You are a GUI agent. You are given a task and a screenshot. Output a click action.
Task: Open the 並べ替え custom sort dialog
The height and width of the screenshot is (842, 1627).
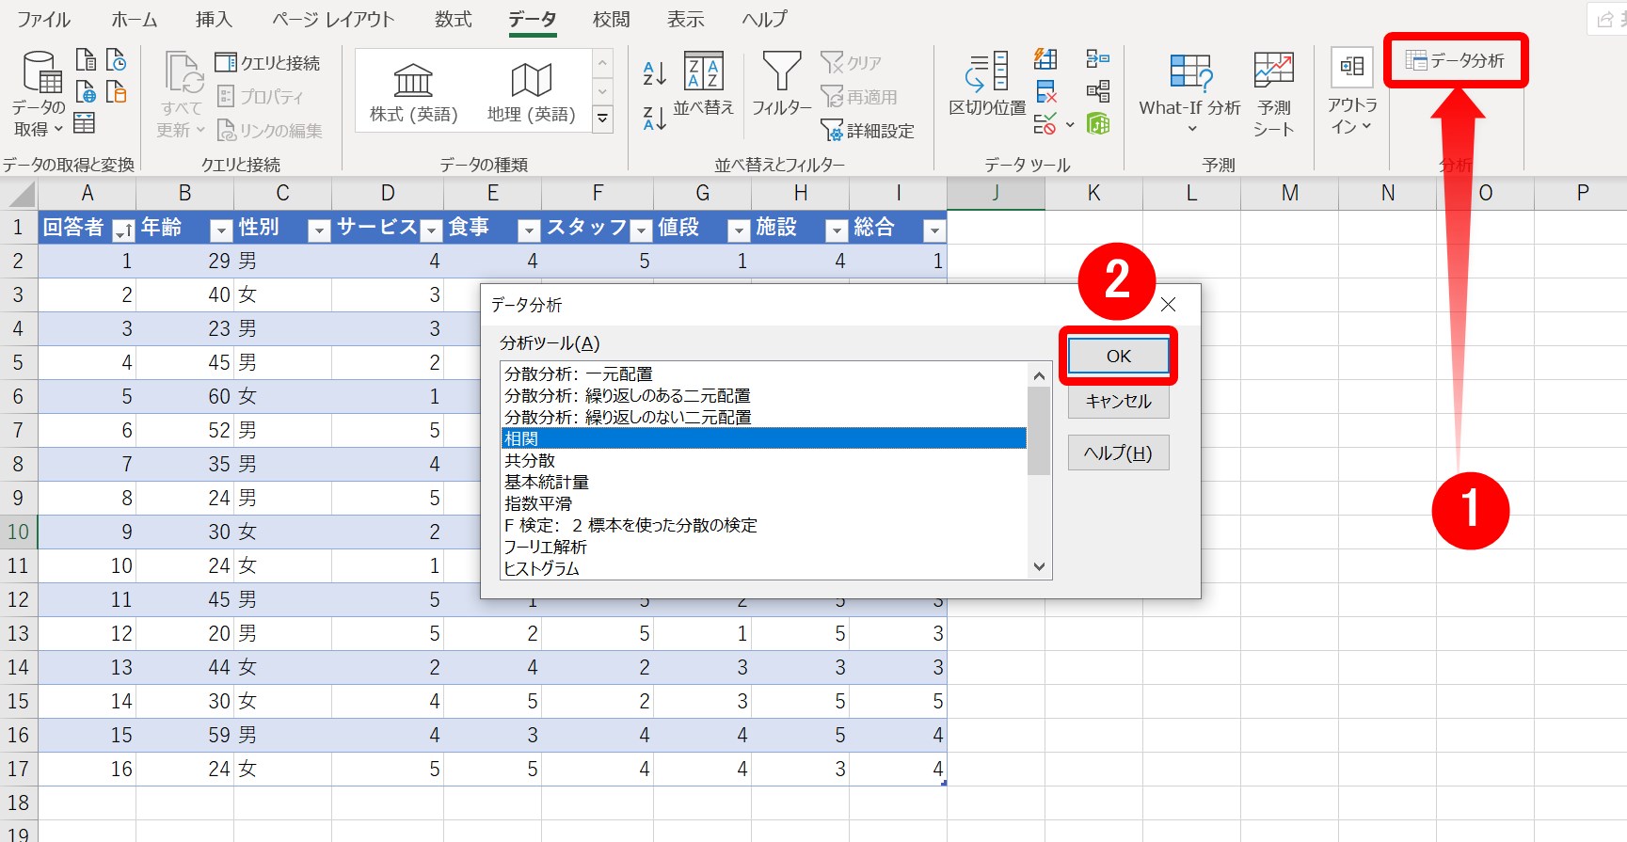tap(704, 85)
